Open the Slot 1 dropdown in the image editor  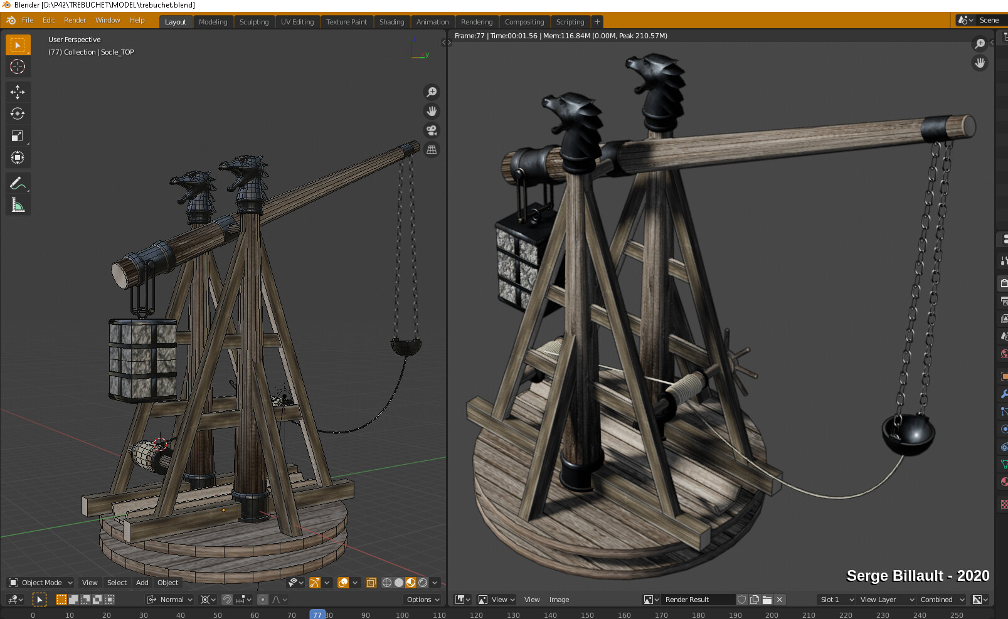click(x=835, y=600)
